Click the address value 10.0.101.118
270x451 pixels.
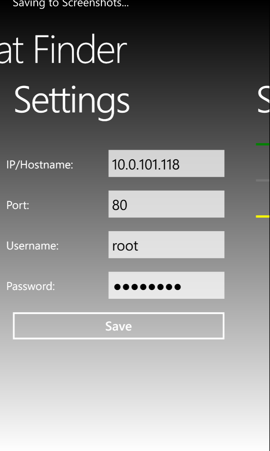[x=146, y=163]
